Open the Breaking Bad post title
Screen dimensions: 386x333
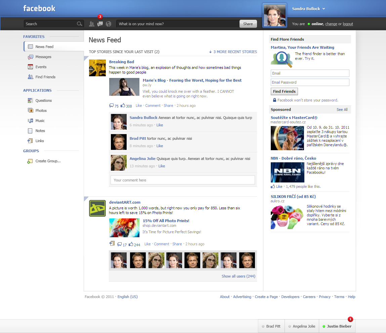pyautogui.click(x=121, y=62)
